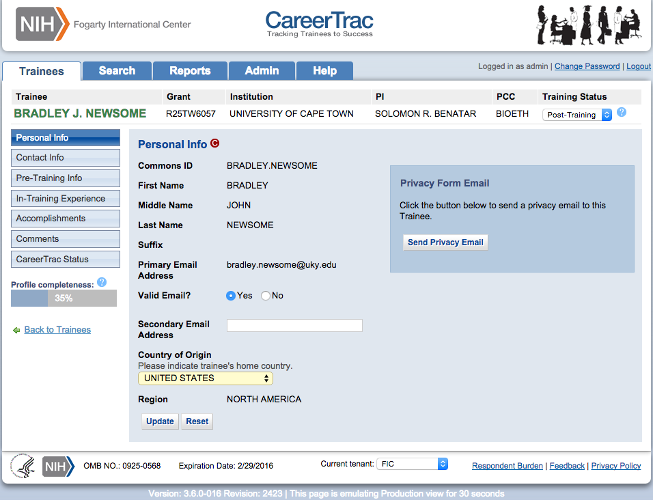The height and width of the screenshot is (500, 653).
Task: Click the trainees silhouette graphic in header
Action: 589,25
